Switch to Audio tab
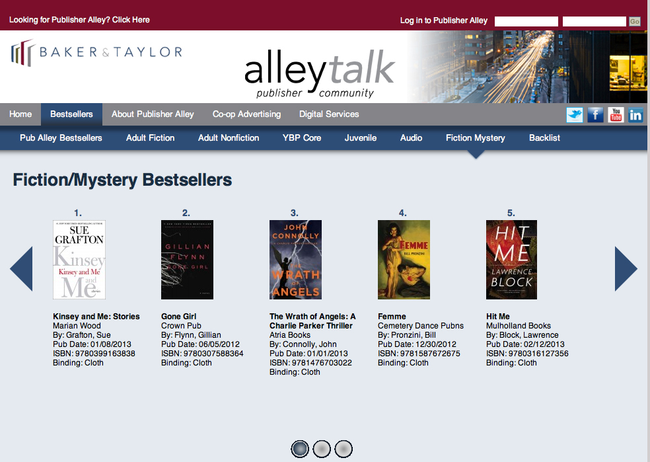This screenshot has height=462, width=650. [x=412, y=137]
